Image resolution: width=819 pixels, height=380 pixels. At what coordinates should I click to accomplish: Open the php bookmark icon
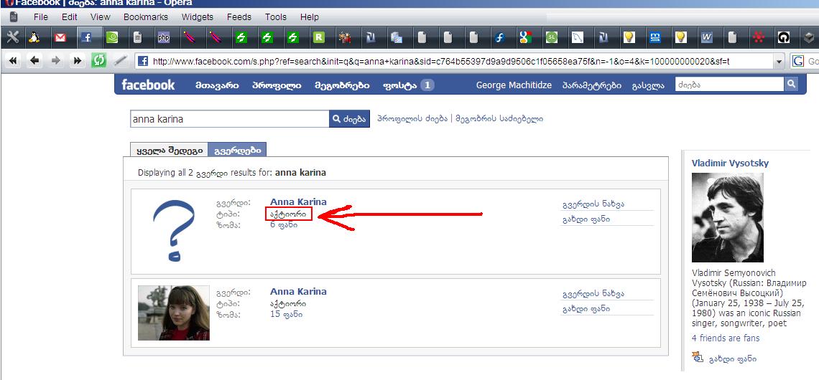point(164,37)
